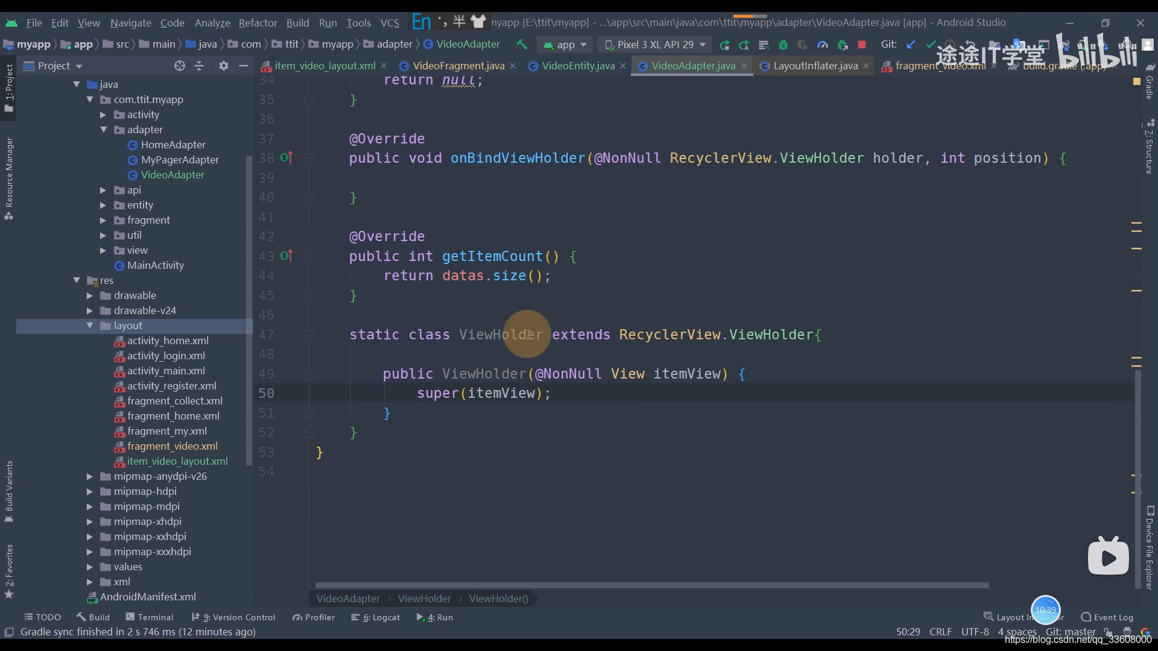Collapse the java folder in the tree

[x=77, y=84]
